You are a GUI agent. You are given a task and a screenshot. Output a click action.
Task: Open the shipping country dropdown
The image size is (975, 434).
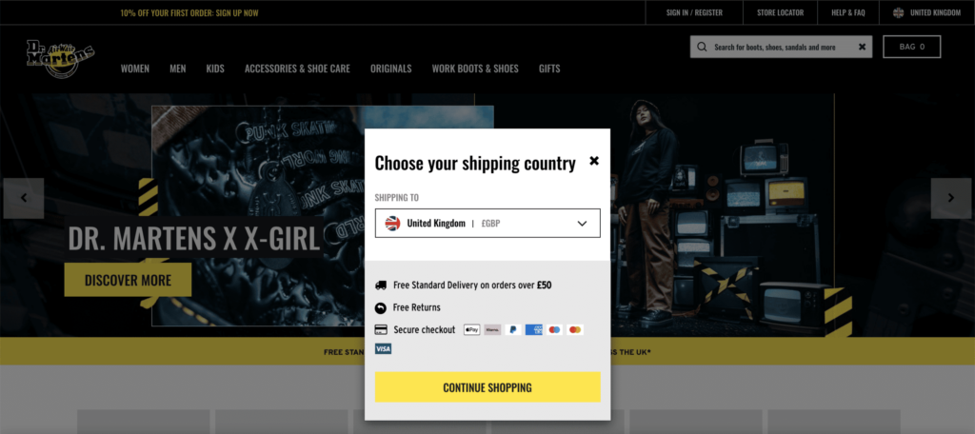[x=487, y=224]
